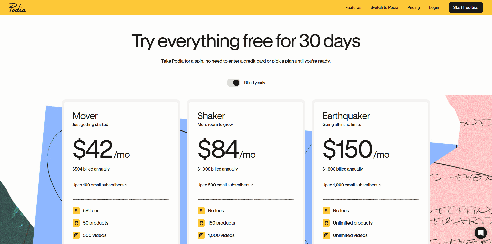This screenshot has height=244, width=492.
Task: Click No fees text in Earthquaker plan
Action: tap(341, 211)
